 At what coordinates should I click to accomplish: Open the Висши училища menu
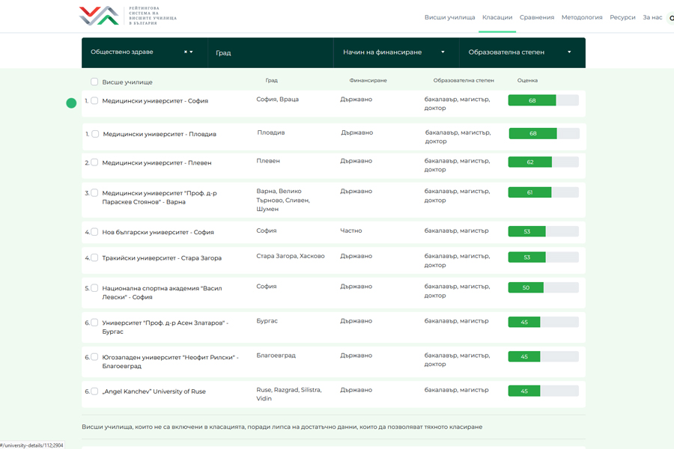pos(449,18)
